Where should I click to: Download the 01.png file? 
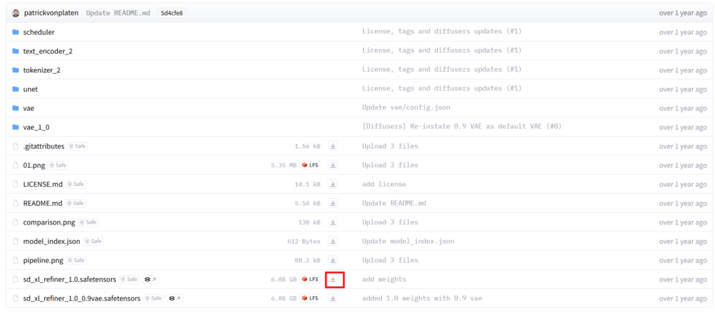click(333, 165)
